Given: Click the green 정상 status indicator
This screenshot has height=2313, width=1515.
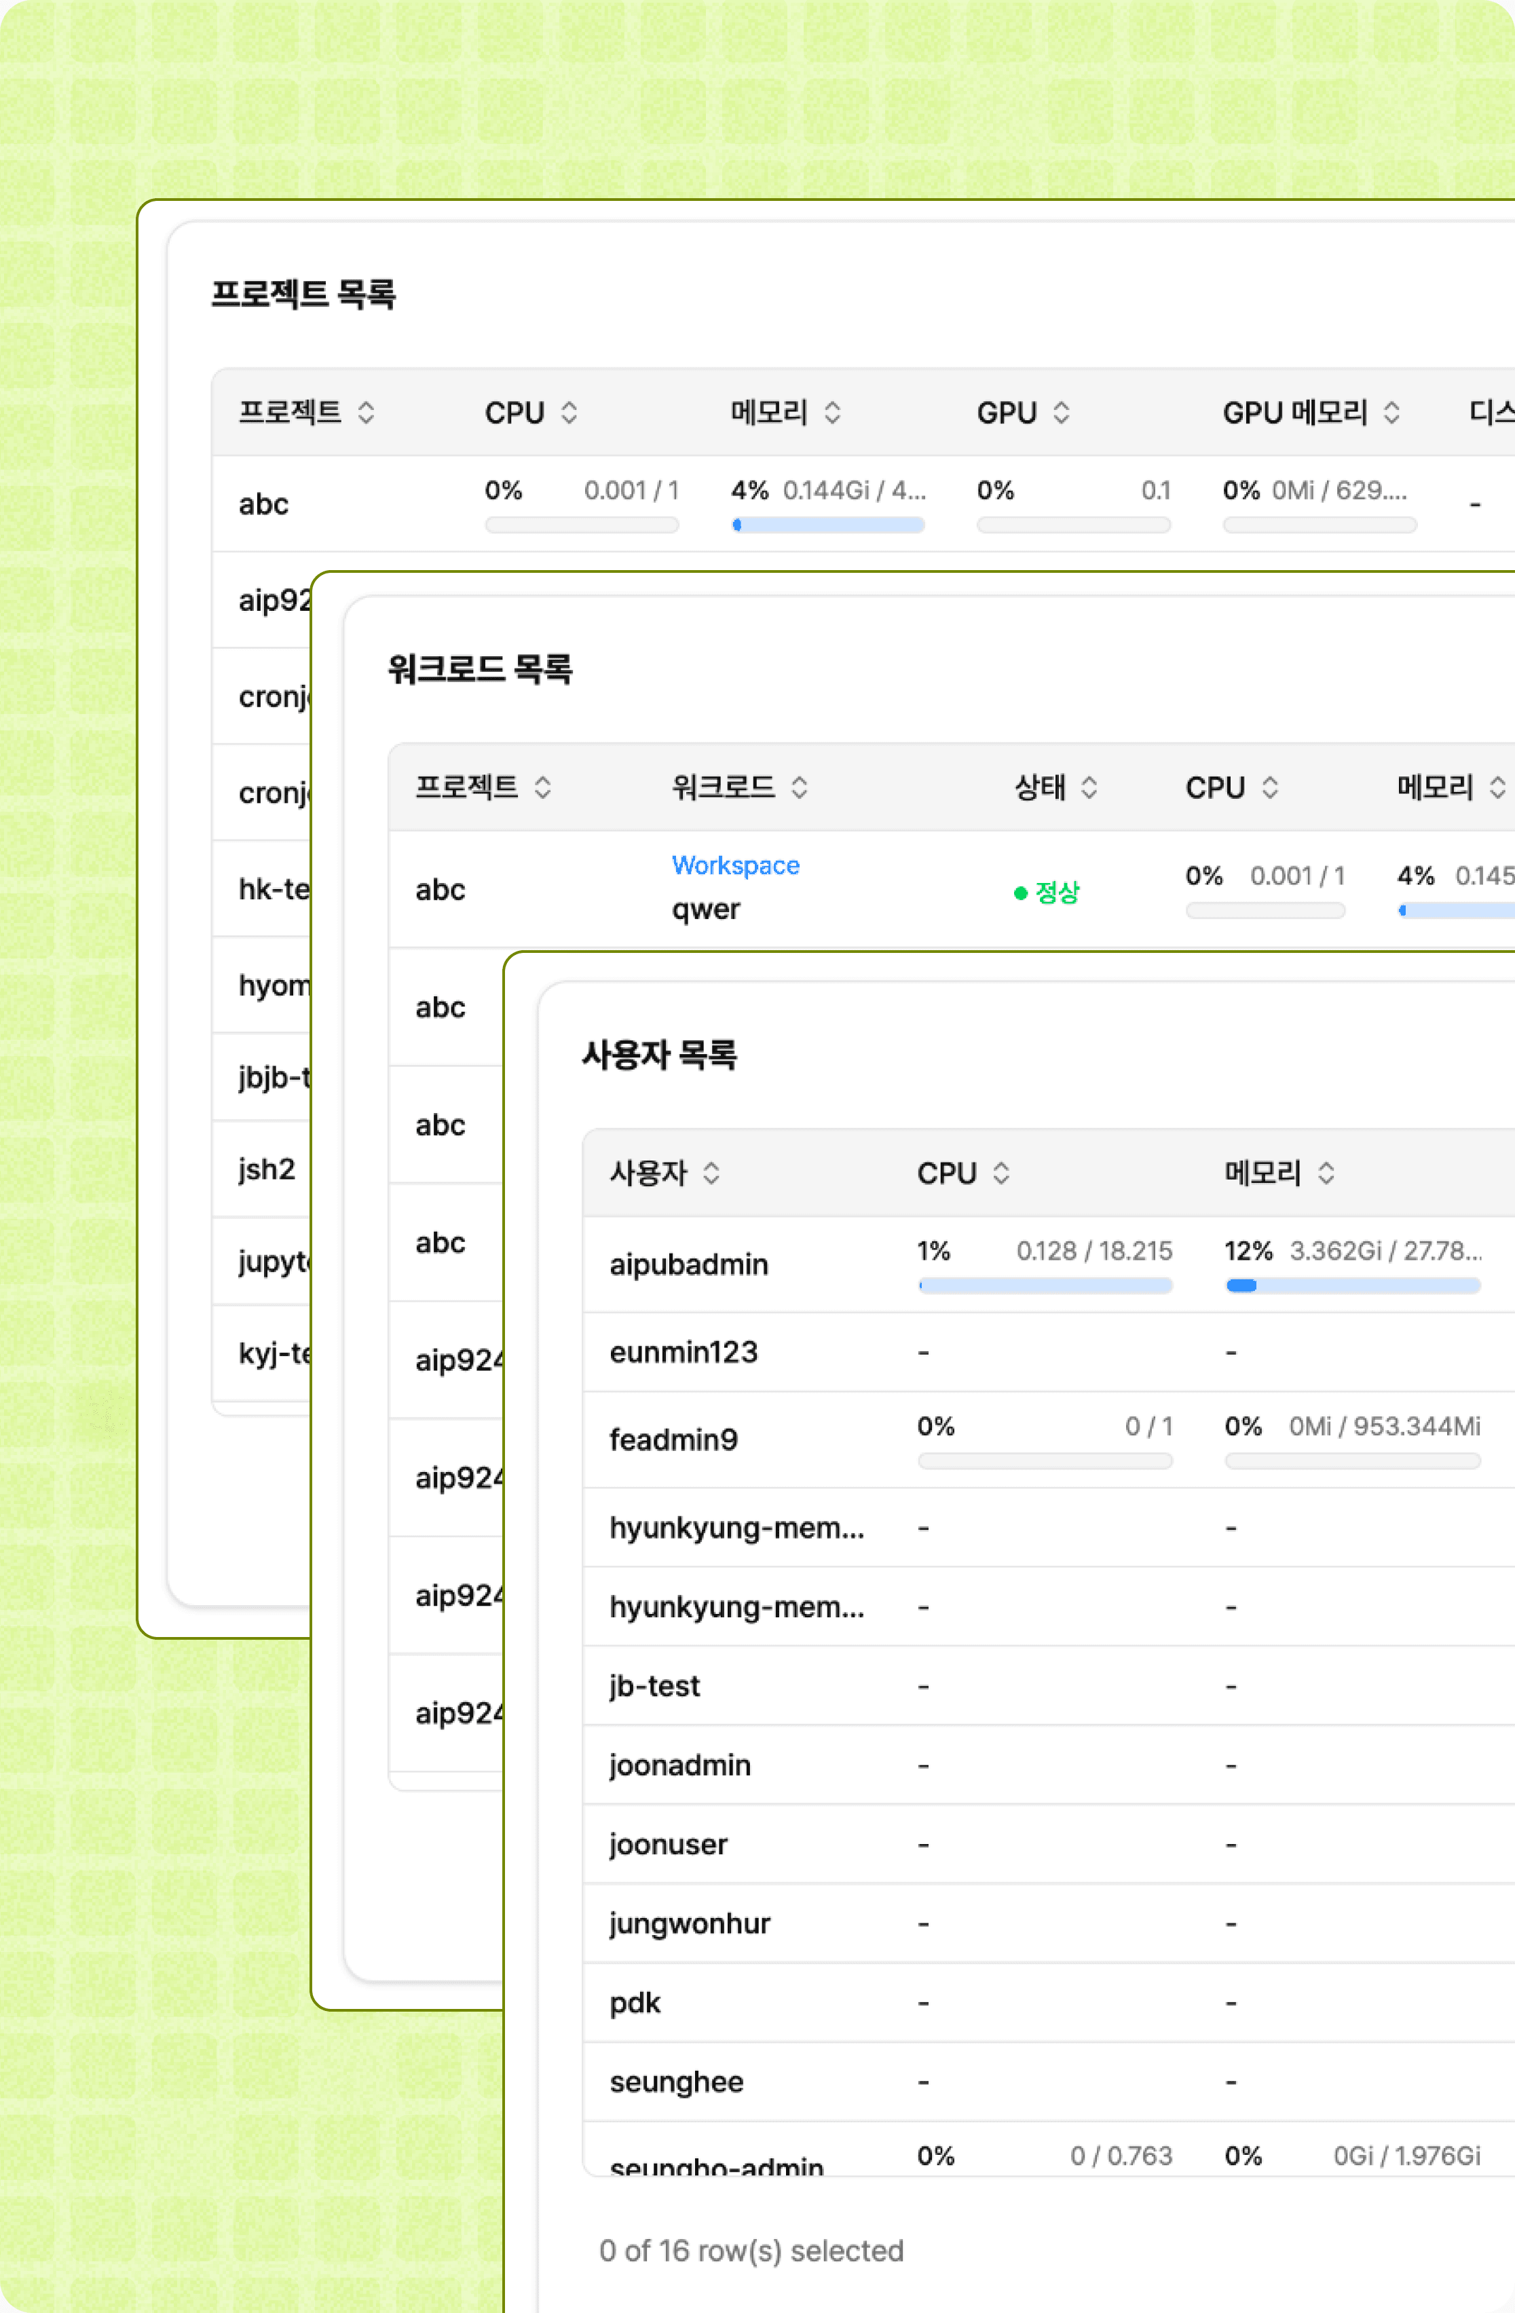Looking at the screenshot, I should (1047, 892).
